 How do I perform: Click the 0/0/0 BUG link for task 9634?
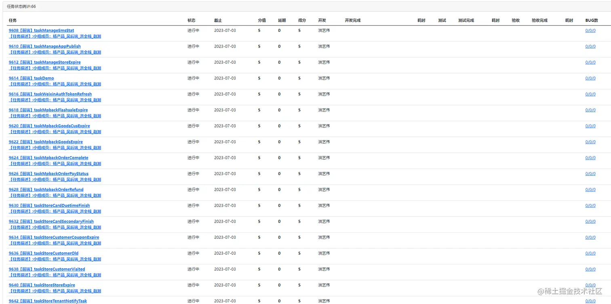(590, 237)
